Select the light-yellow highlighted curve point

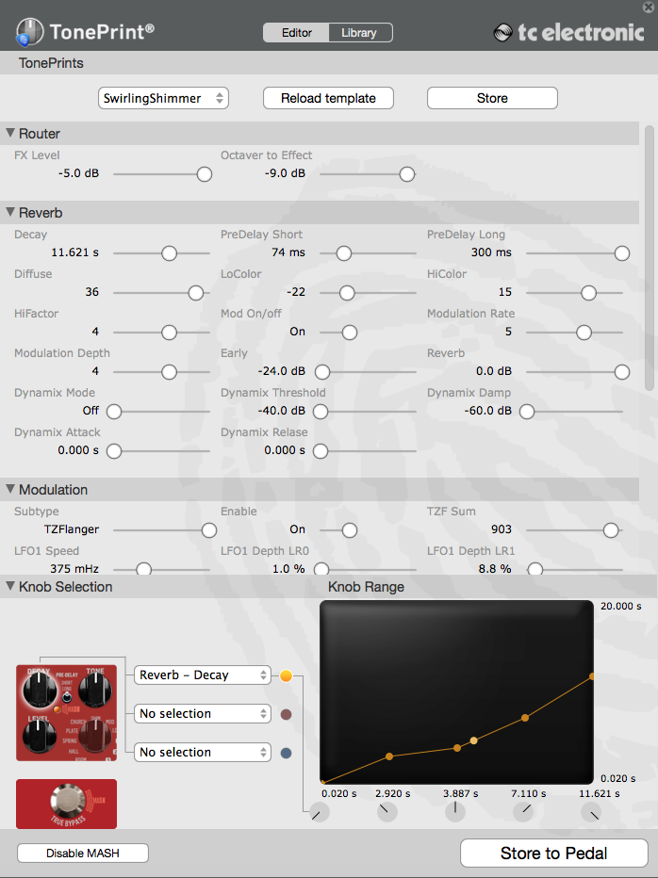click(x=473, y=740)
